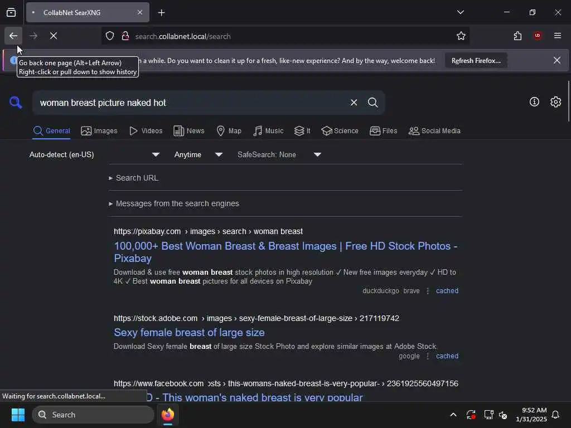
Task: Click the taskbar Search box
Action: (x=93, y=415)
